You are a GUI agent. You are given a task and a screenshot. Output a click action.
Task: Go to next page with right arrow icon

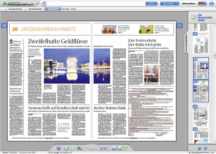(x=106, y=148)
